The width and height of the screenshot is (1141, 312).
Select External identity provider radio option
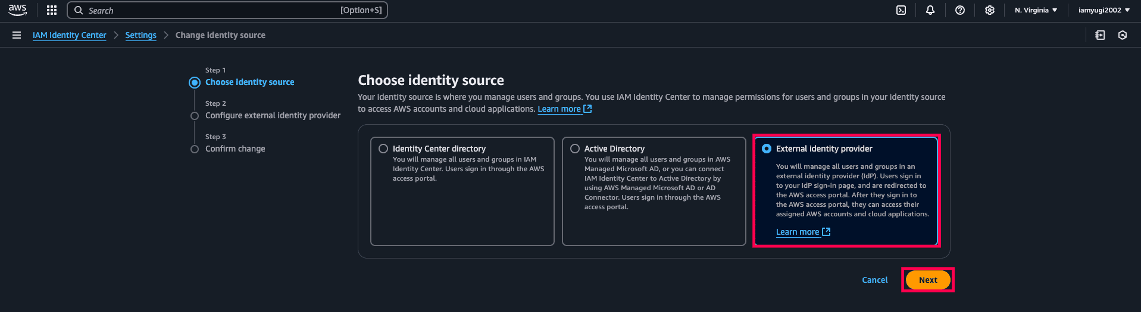767,149
